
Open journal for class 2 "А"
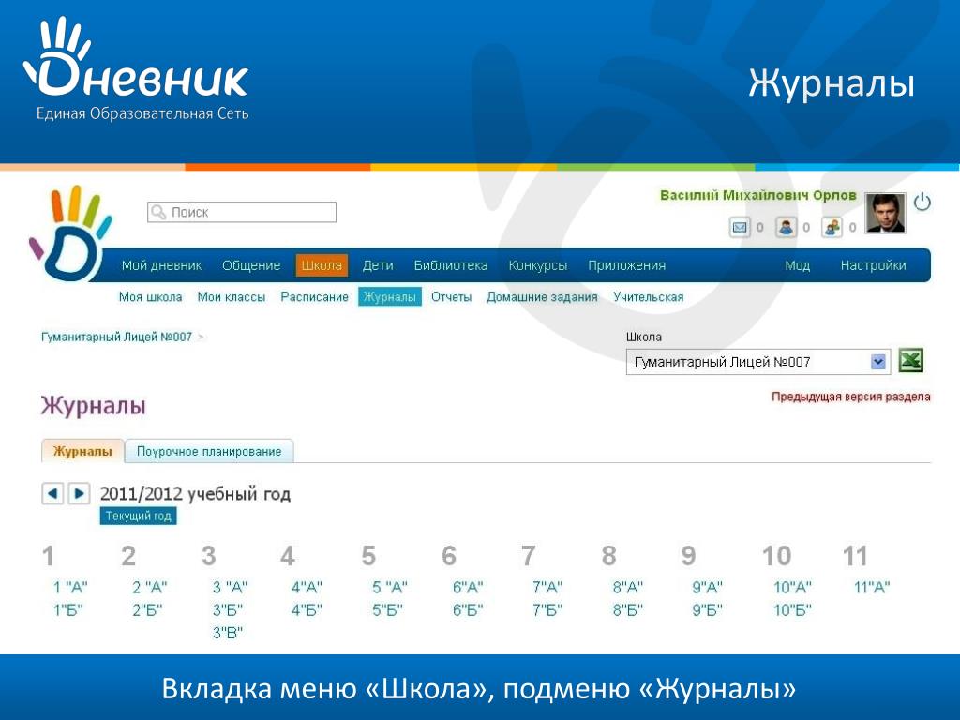[150, 587]
